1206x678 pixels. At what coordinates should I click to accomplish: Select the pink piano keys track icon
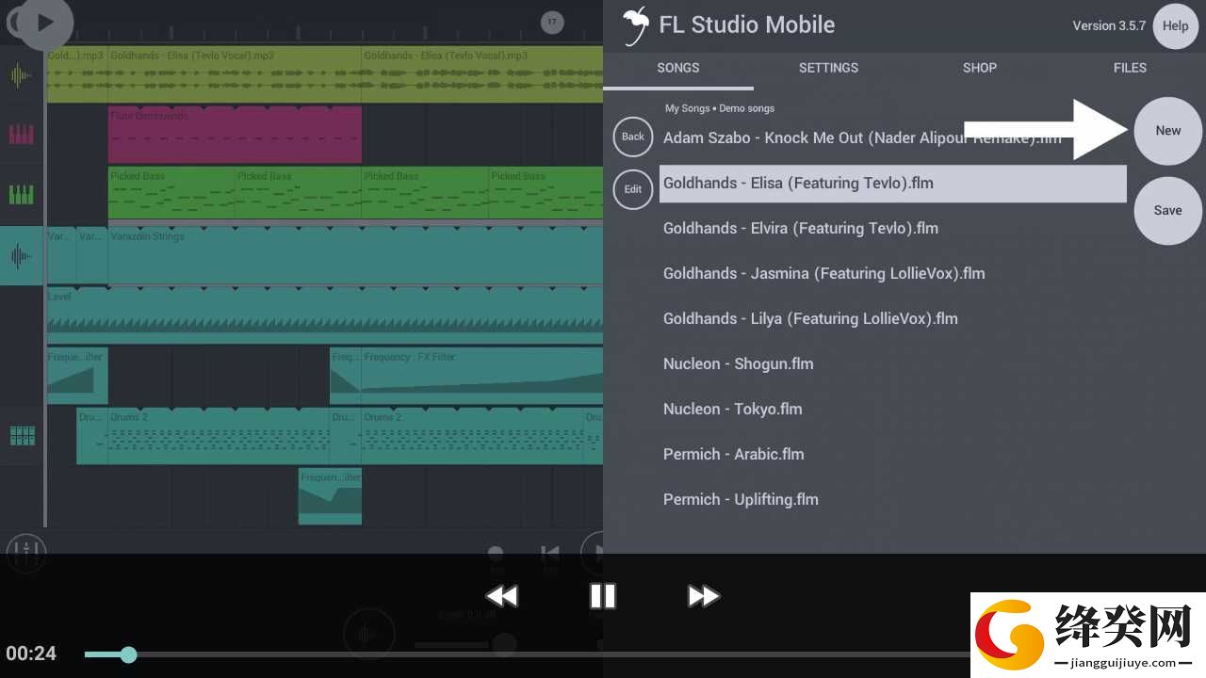click(21, 135)
